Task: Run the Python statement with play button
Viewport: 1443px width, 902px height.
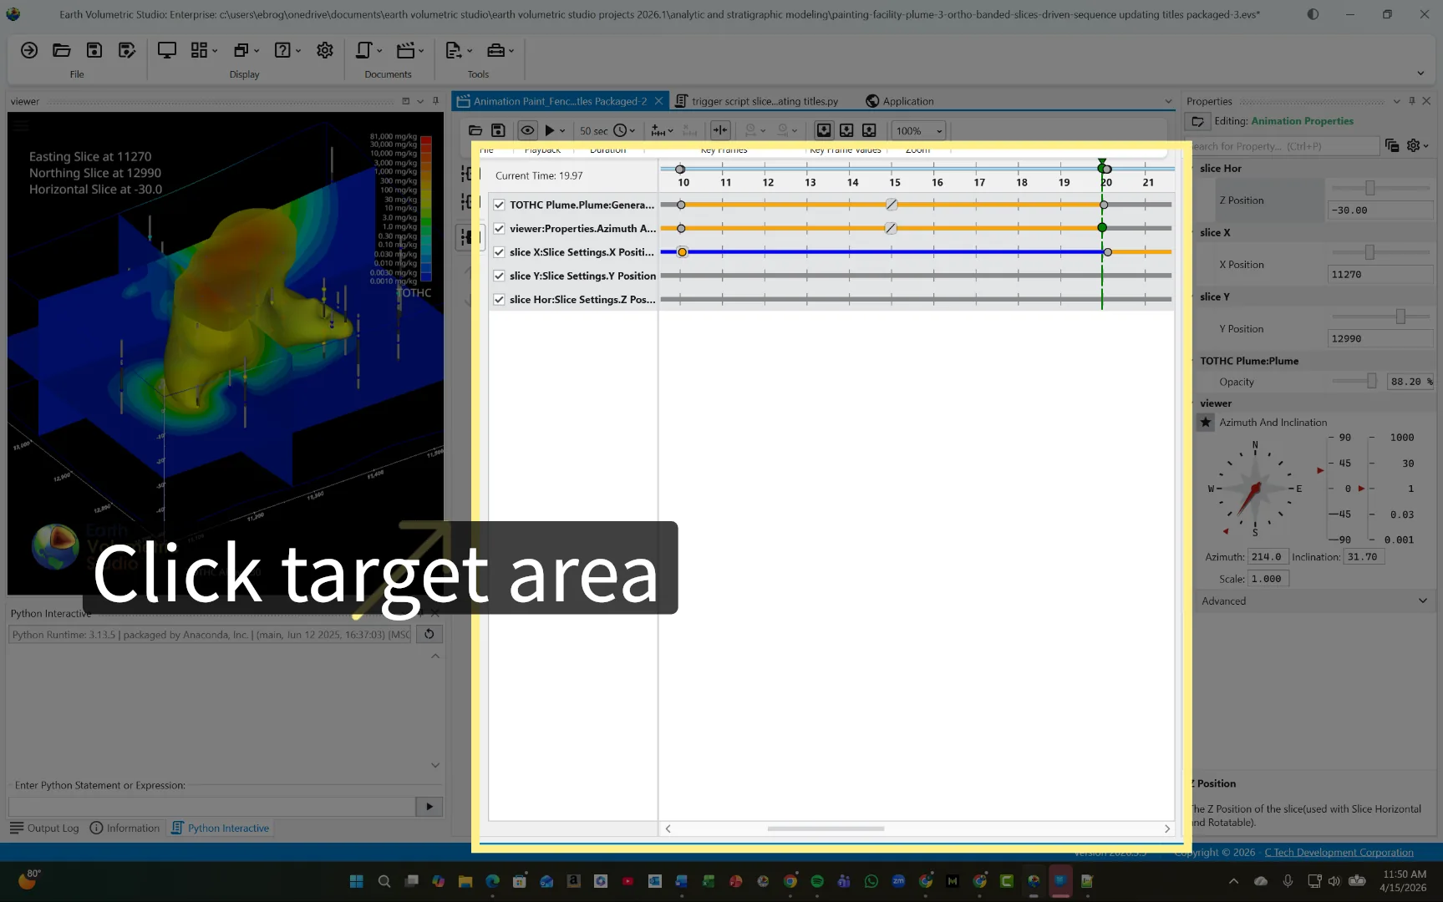Action: (x=429, y=807)
